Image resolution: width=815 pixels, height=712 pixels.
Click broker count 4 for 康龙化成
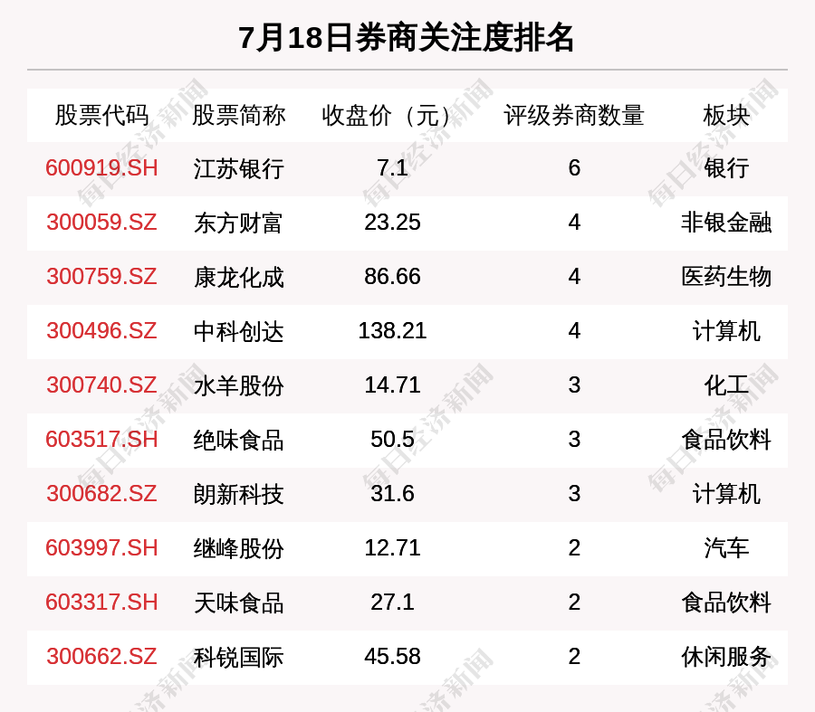point(574,277)
